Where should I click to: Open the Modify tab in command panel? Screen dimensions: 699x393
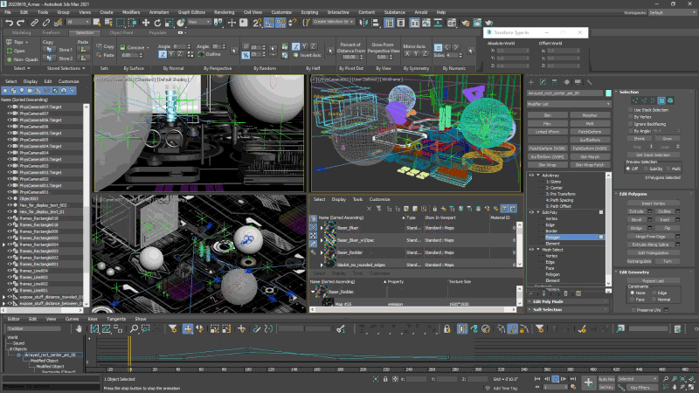coord(543,82)
